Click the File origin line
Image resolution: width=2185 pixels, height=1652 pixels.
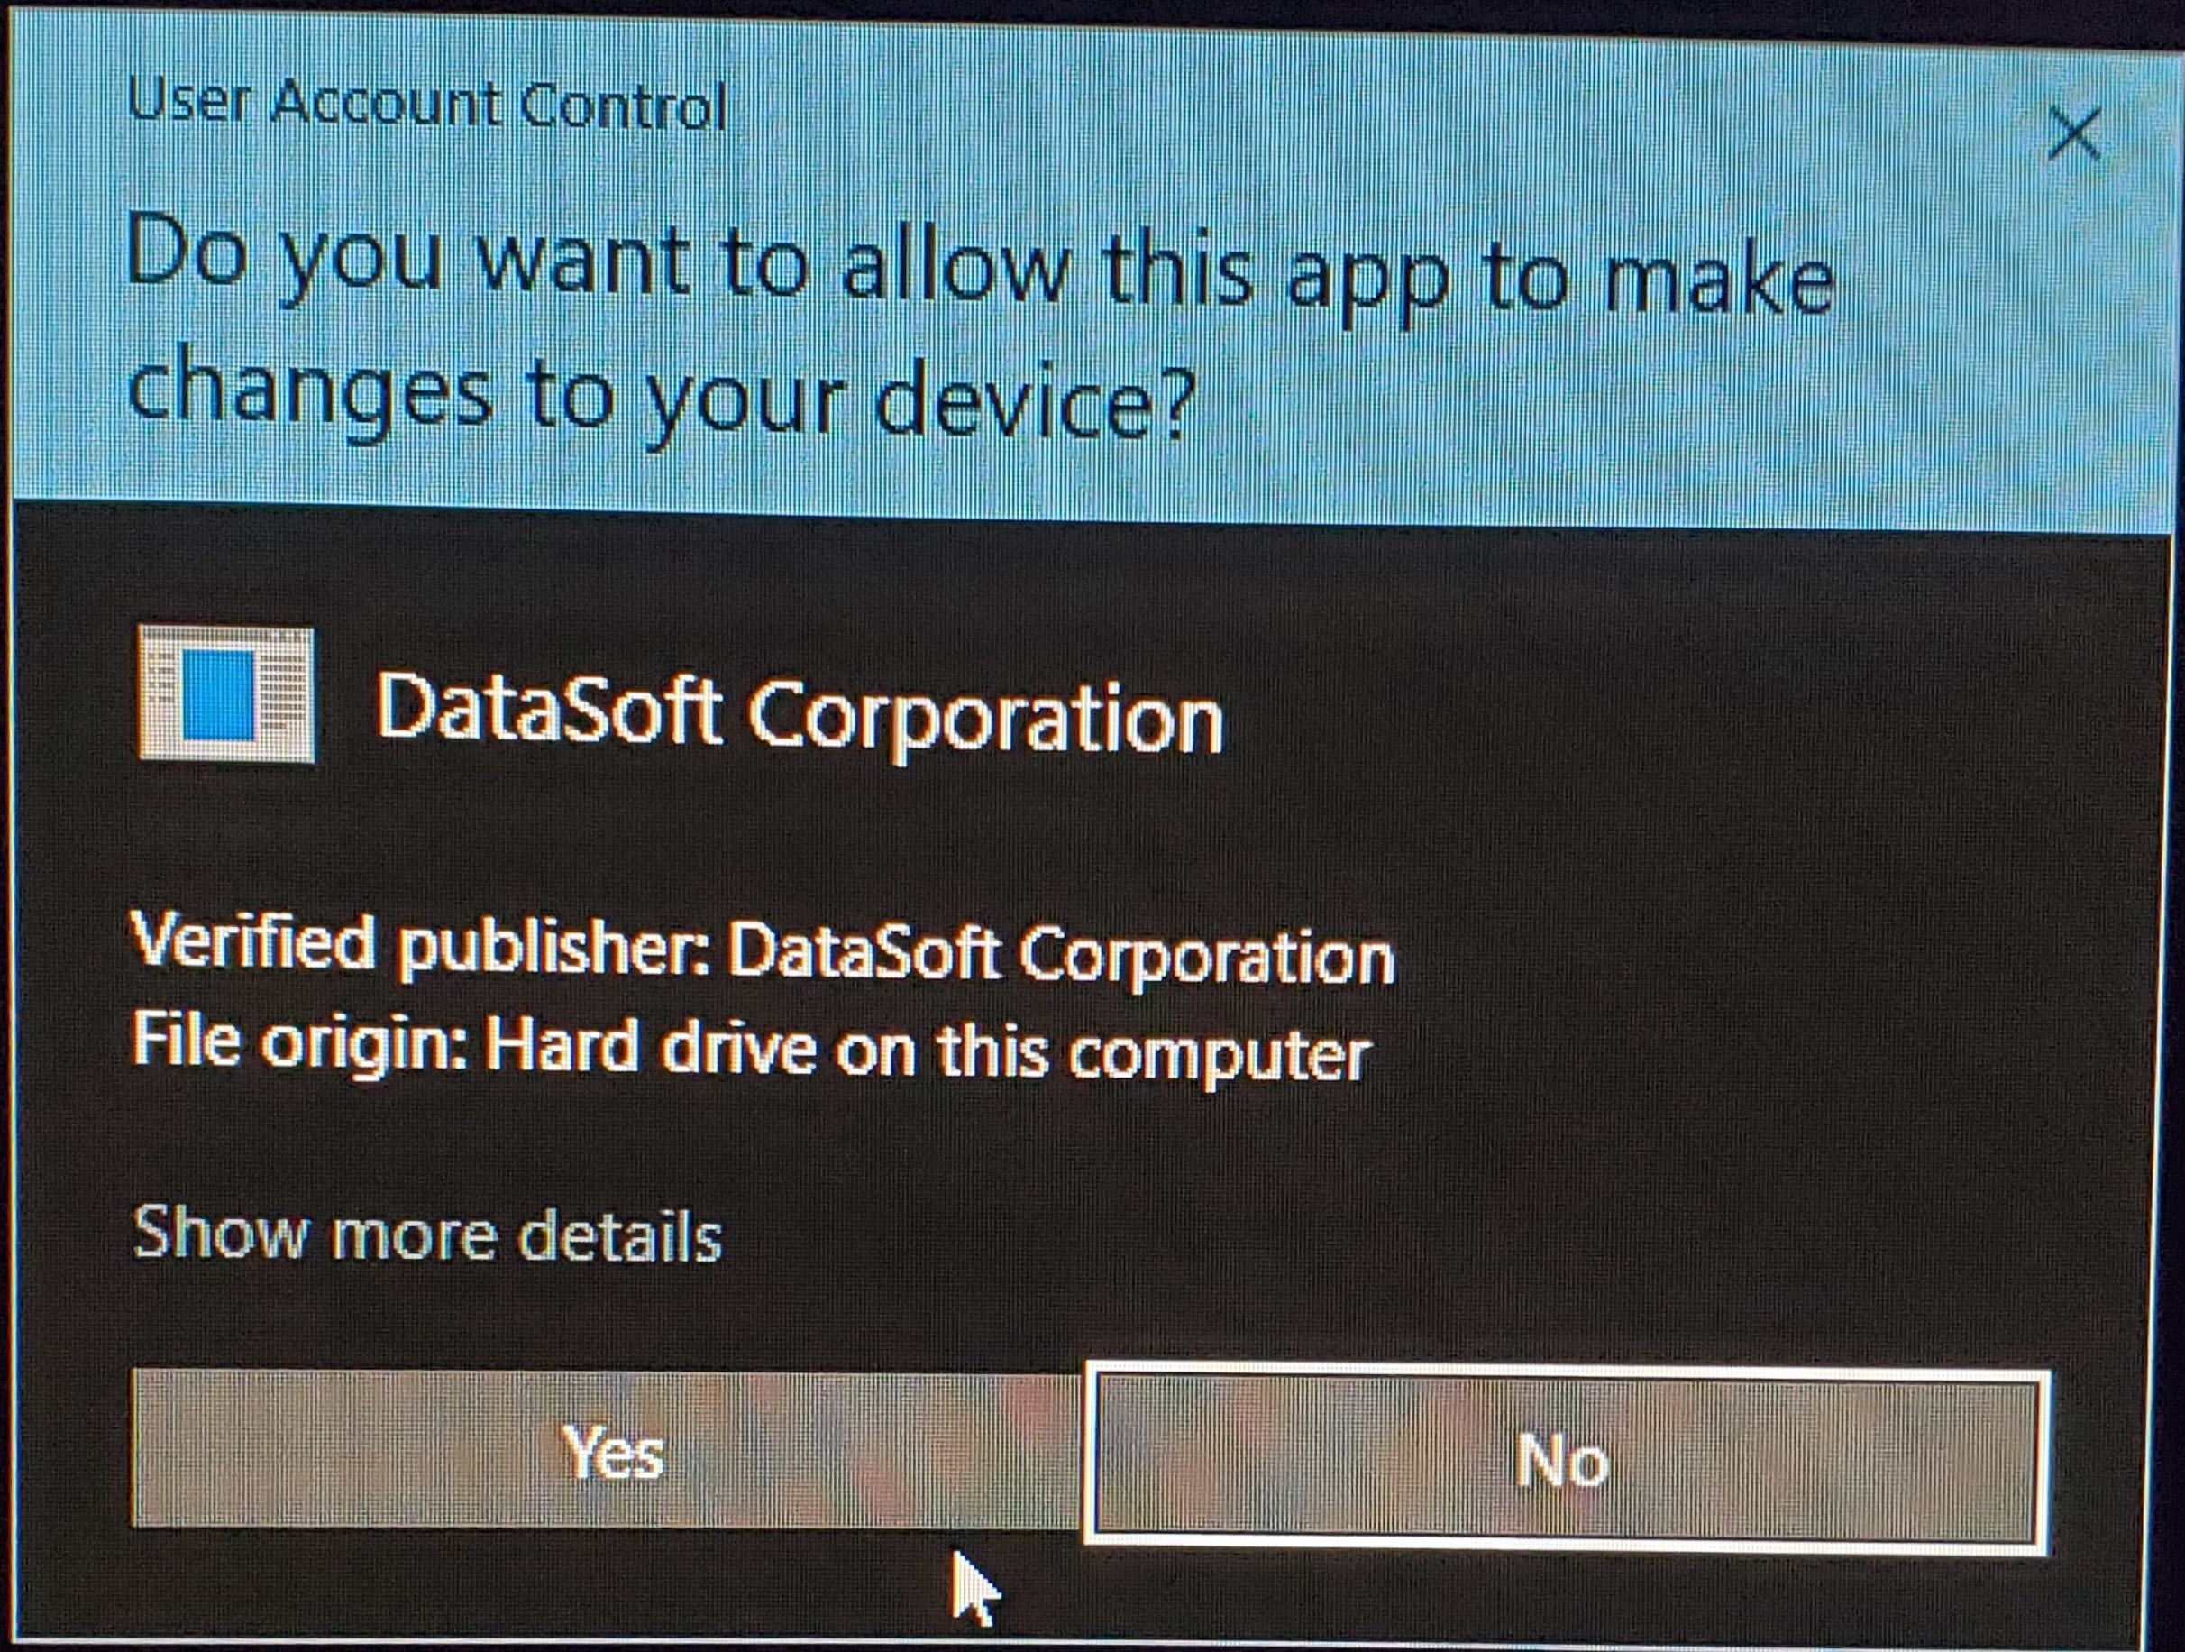click(x=751, y=1051)
